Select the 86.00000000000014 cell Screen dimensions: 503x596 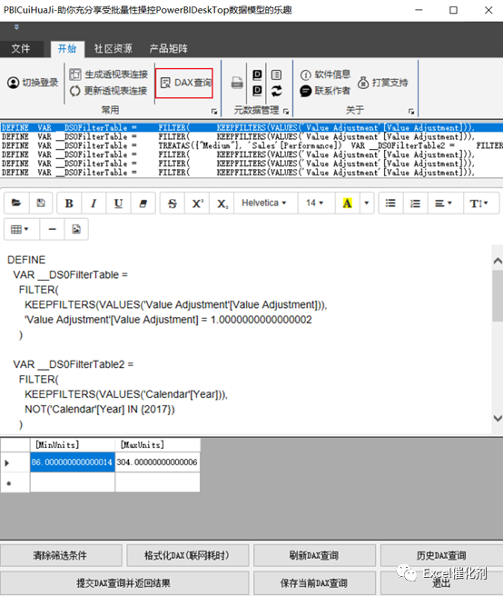(x=73, y=462)
